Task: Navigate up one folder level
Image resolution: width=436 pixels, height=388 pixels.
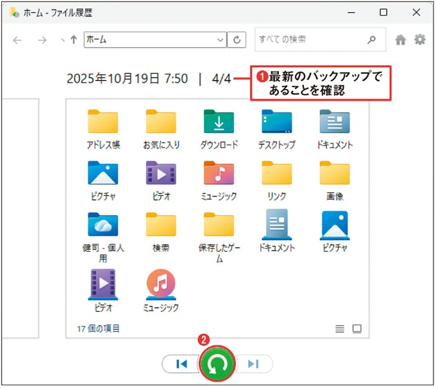Action: [x=74, y=40]
